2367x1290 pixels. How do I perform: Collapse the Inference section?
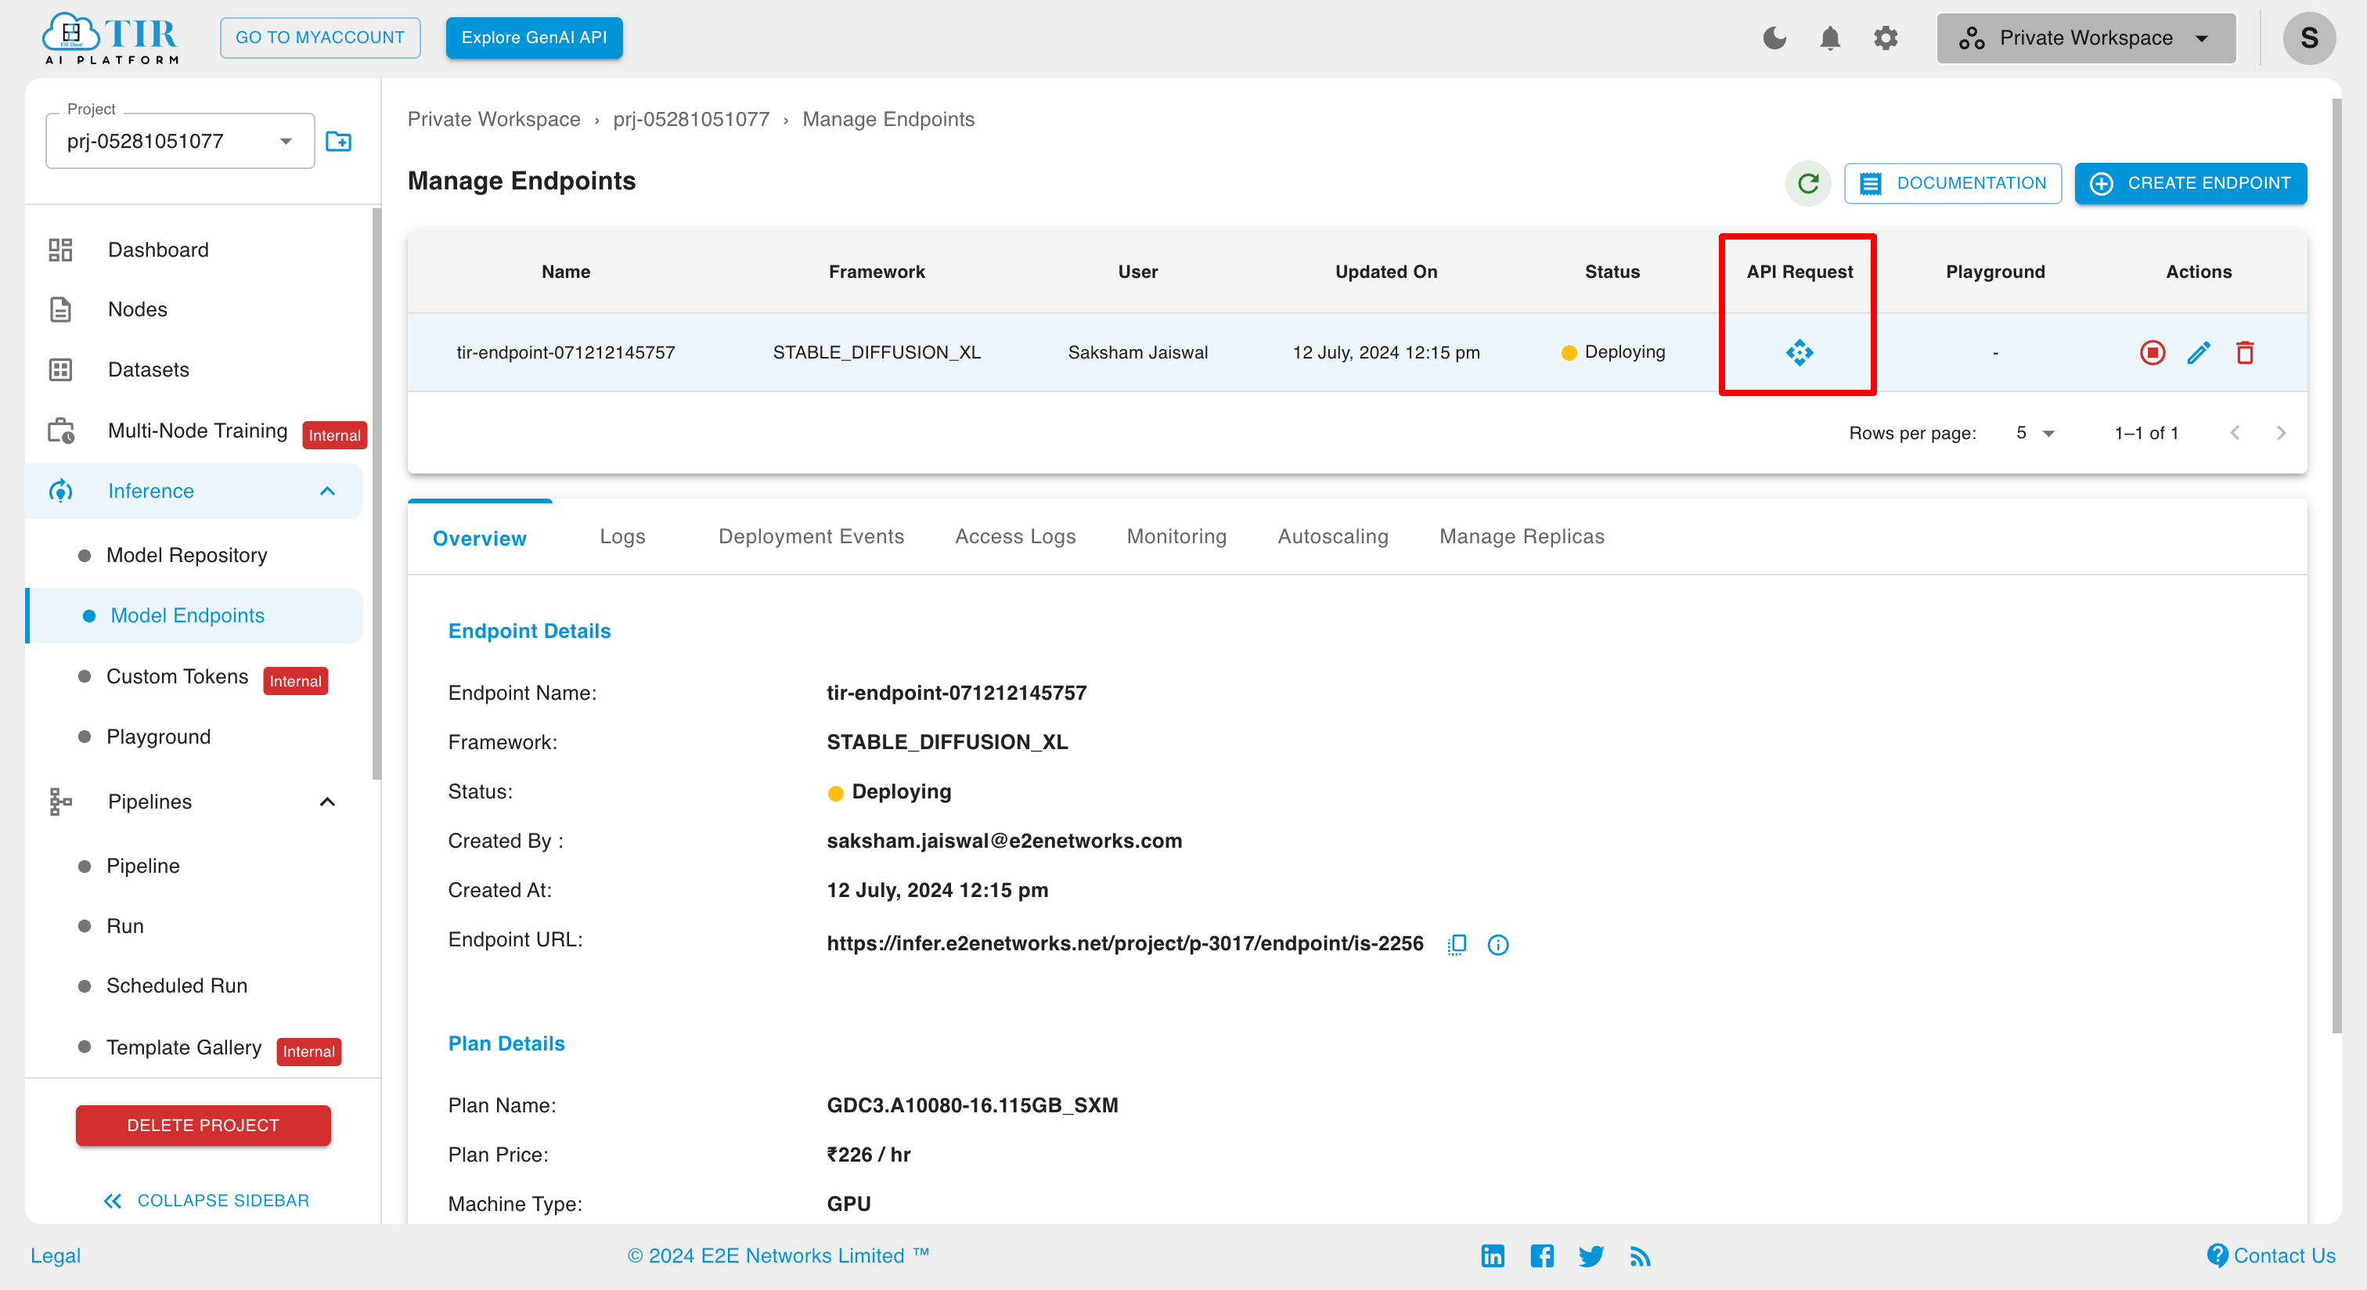(327, 491)
